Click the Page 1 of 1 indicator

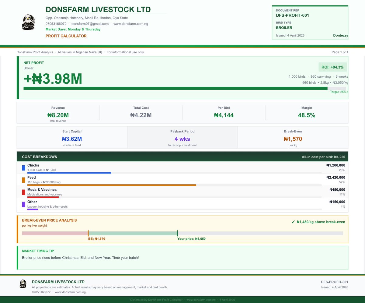tap(340, 52)
